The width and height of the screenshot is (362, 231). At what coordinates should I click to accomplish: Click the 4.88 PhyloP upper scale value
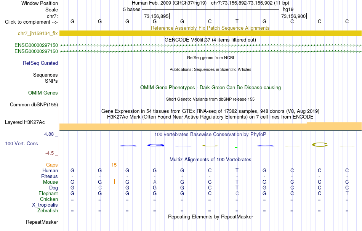coord(49,134)
